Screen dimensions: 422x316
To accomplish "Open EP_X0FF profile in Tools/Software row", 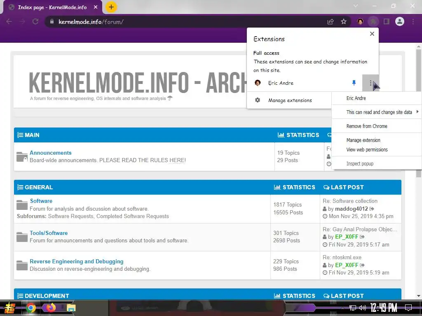I will click(346, 237).
